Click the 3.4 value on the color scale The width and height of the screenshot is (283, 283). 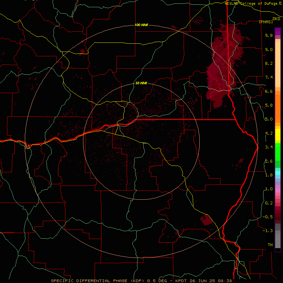click(x=269, y=147)
